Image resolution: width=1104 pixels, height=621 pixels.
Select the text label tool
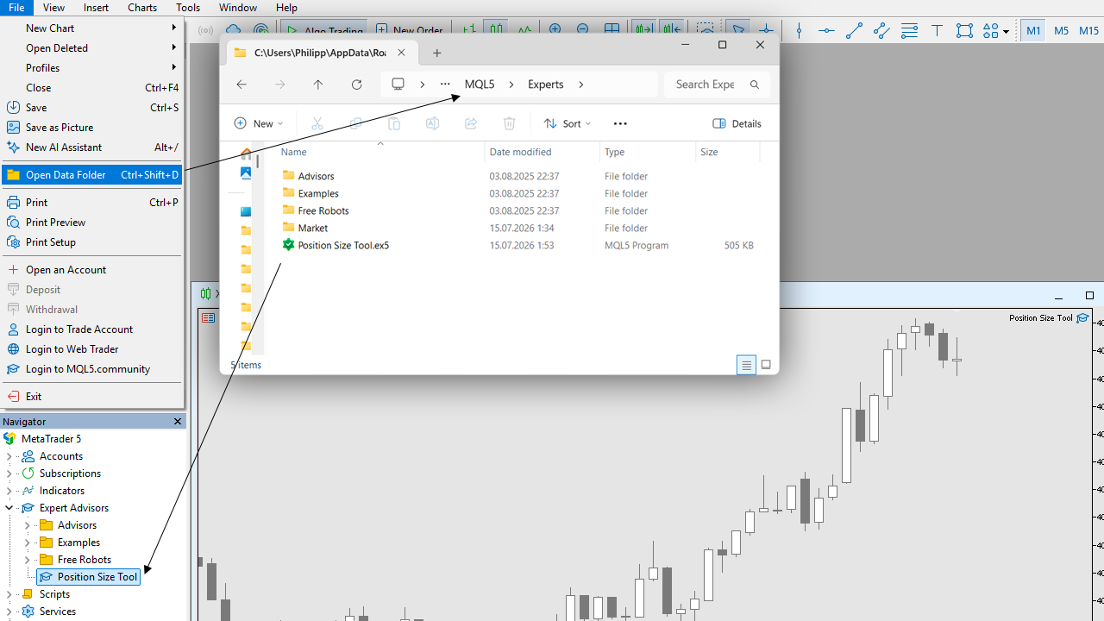pyautogui.click(x=937, y=31)
